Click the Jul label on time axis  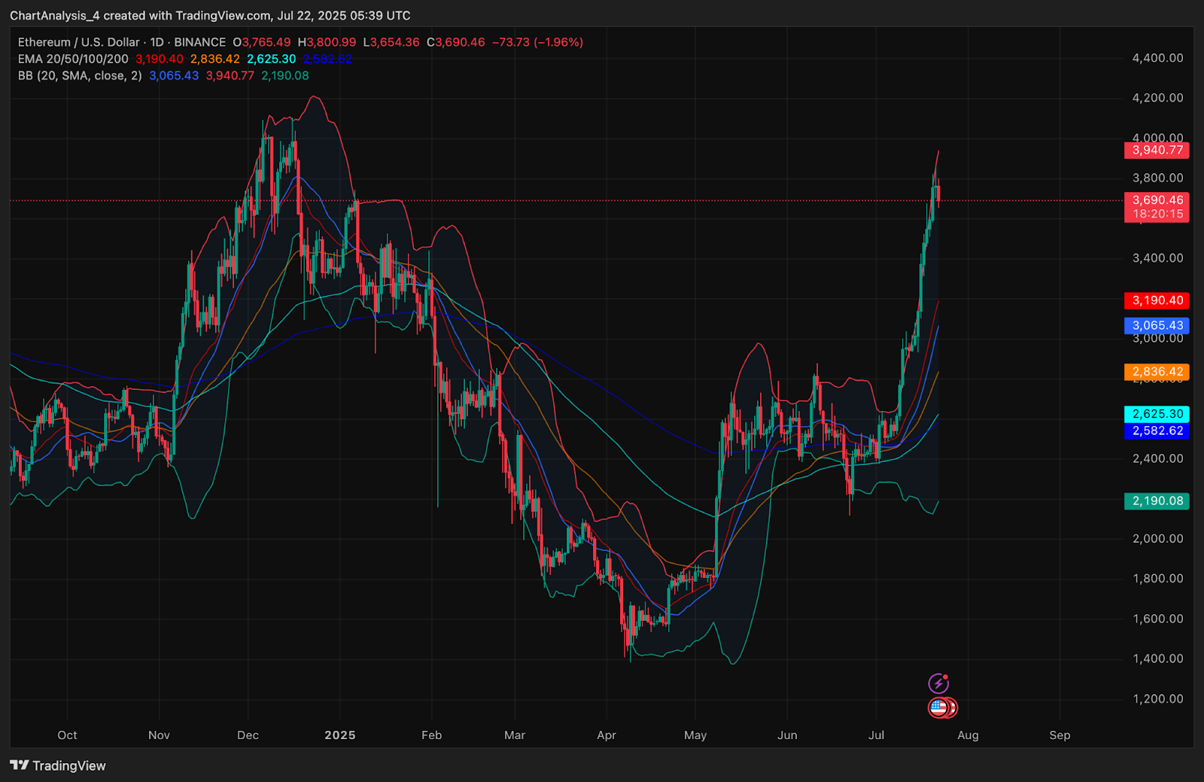[876, 735]
